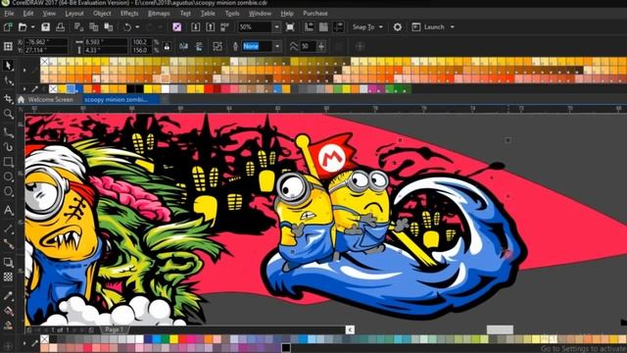The height and width of the screenshot is (353, 627).
Task: Open the Open-file dropdown arrow
Action: [32, 26]
